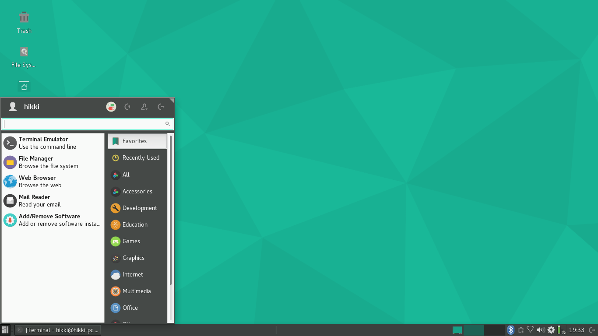Show the Multimedia applications category
The height and width of the screenshot is (336, 598).
[x=137, y=291]
